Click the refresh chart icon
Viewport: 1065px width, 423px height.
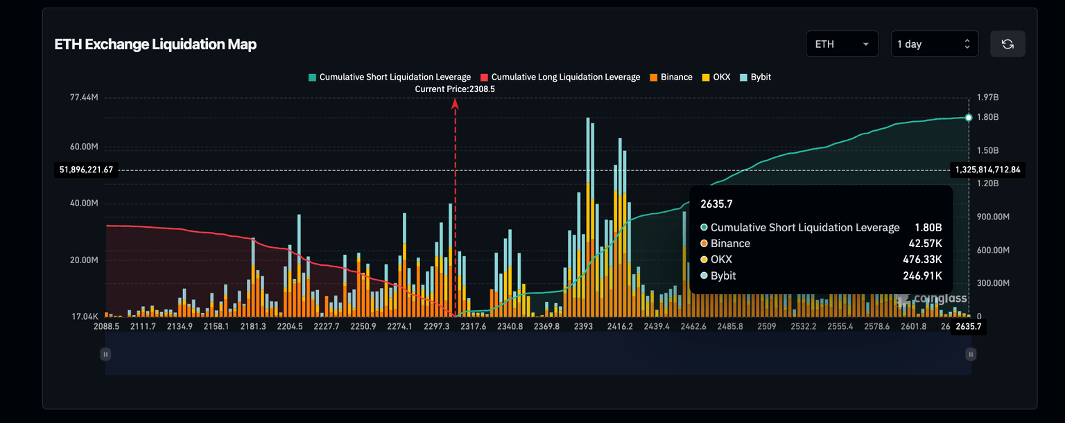point(1007,43)
